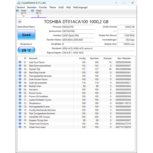153x153 pixels.
Task: Click the Raw-Waarden column header
Action: (122, 58)
